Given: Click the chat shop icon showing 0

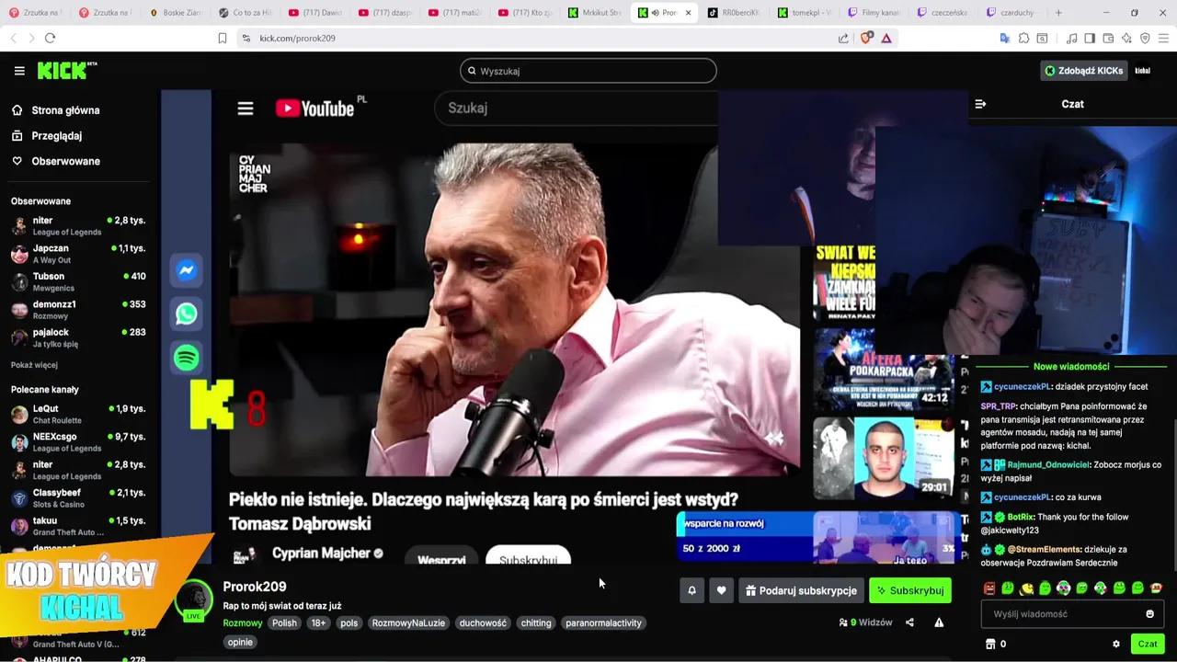Looking at the screenshot, I should point(996,644).
